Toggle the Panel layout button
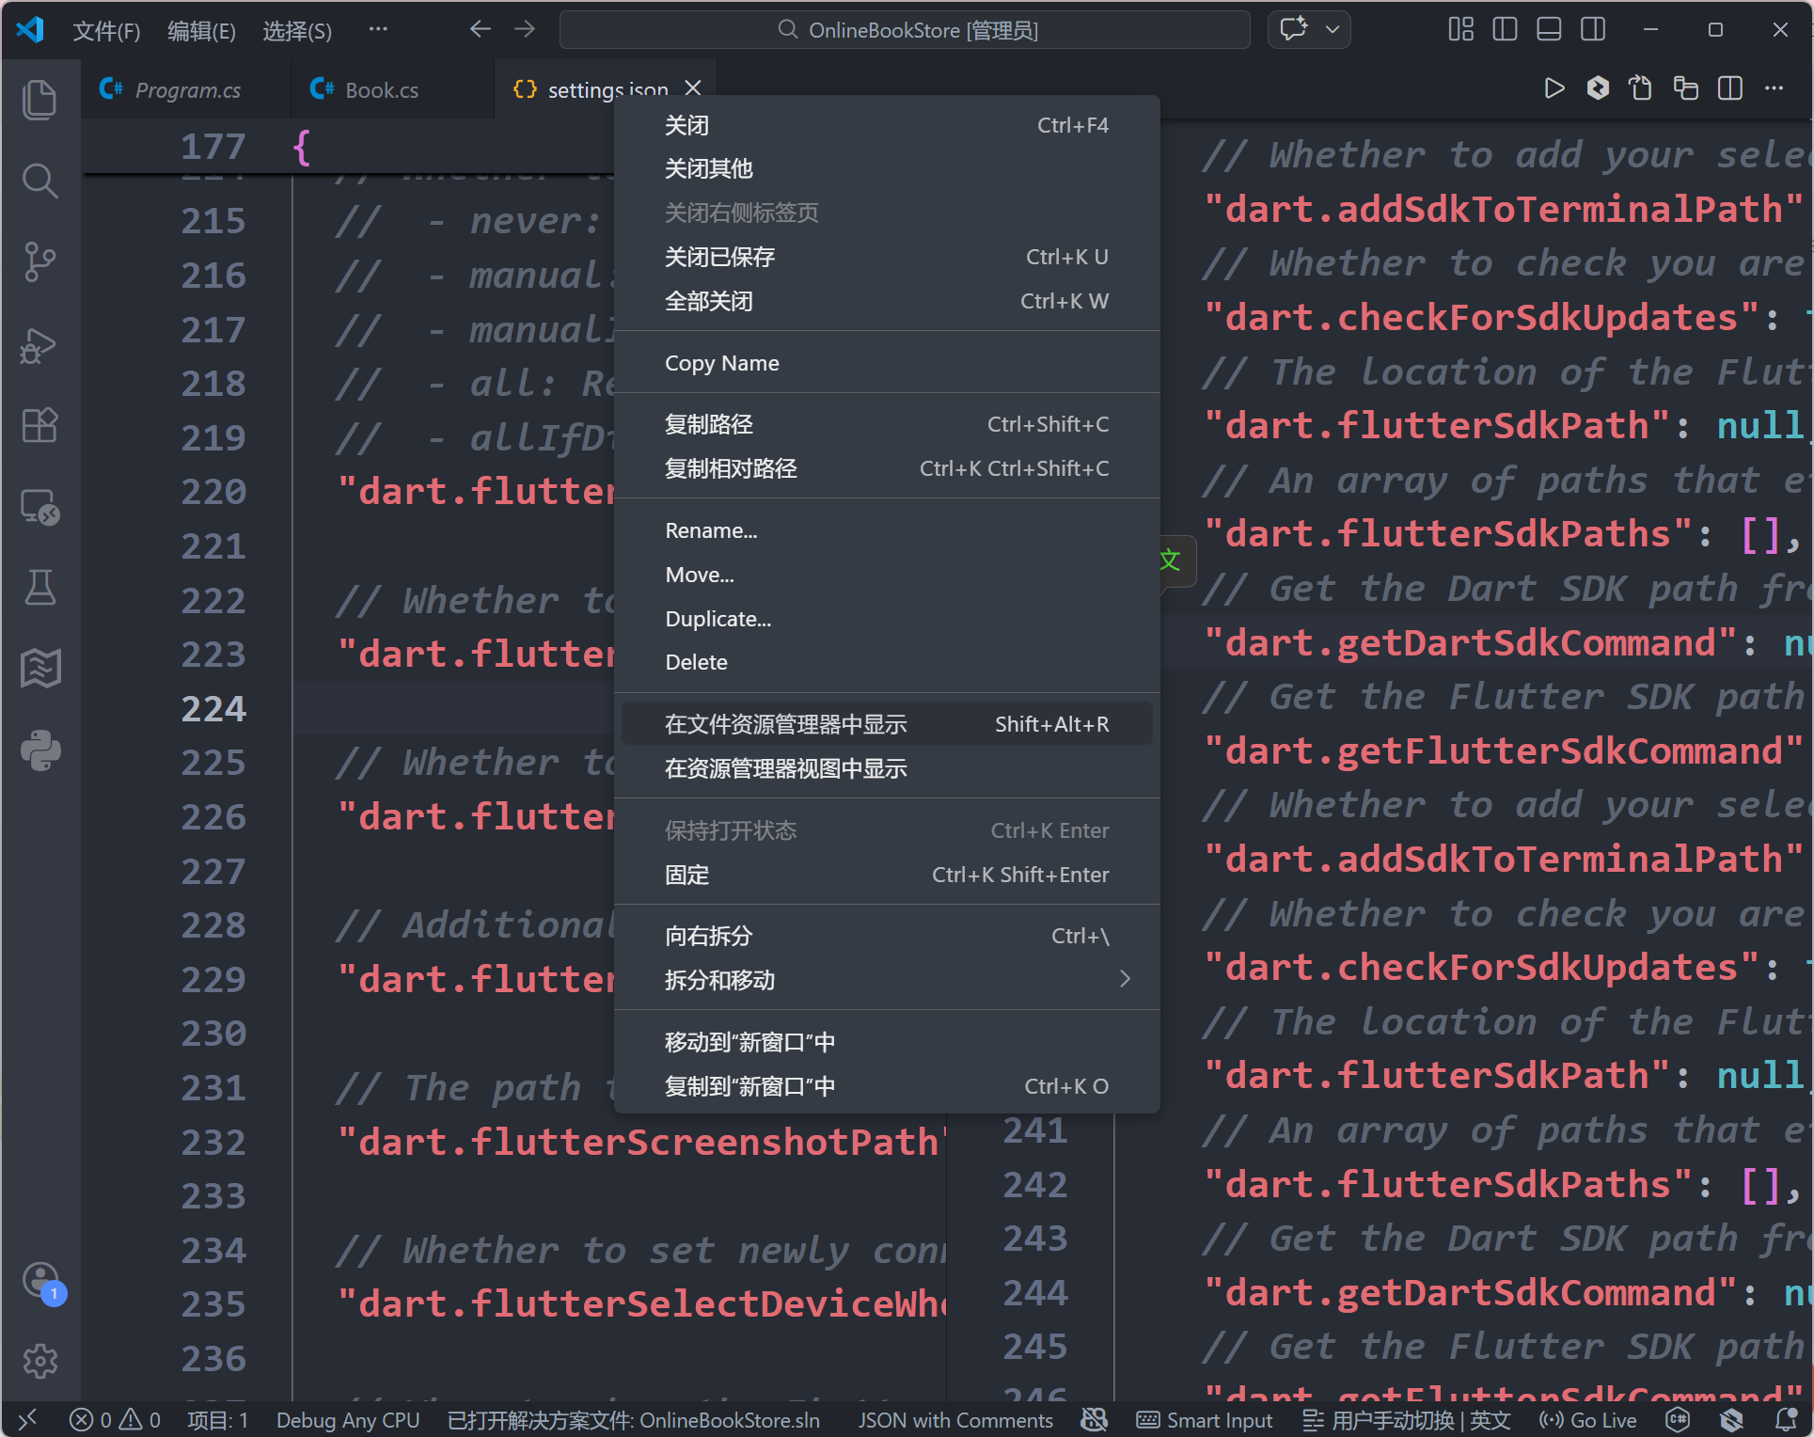 coord(1549,29)
